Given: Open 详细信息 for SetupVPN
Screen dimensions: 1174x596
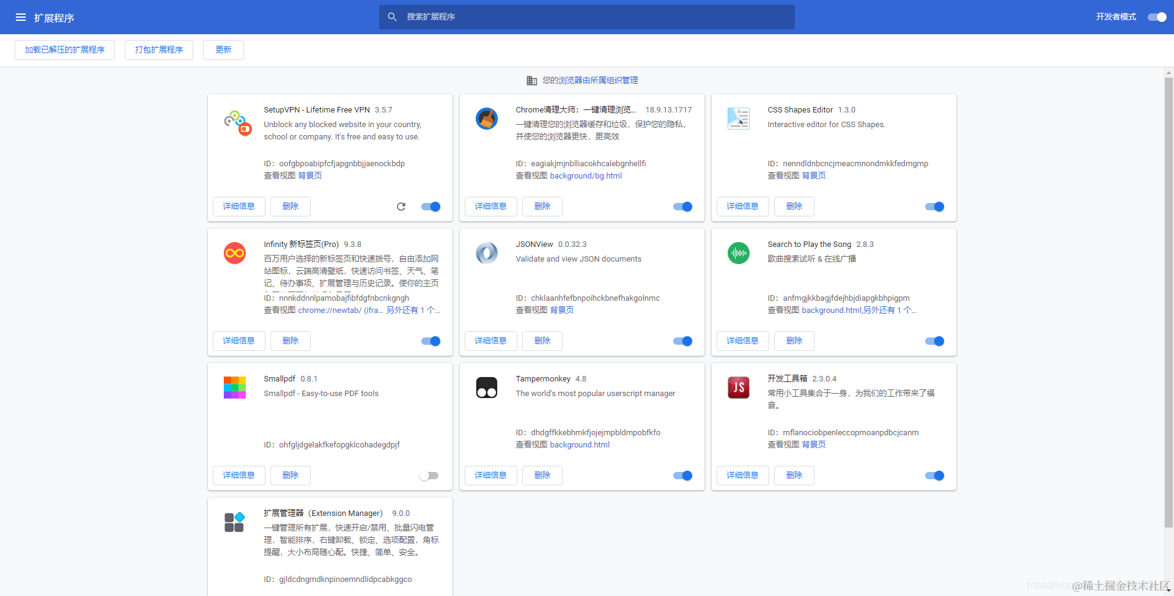Looking at the screenshot, I should coord(239,207).
